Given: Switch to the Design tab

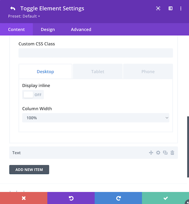Looking at the screenshot, I should (x=48, y=29).
